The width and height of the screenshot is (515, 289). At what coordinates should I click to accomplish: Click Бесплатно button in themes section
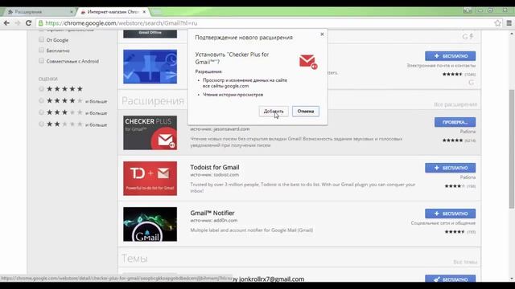click(450, 279)
